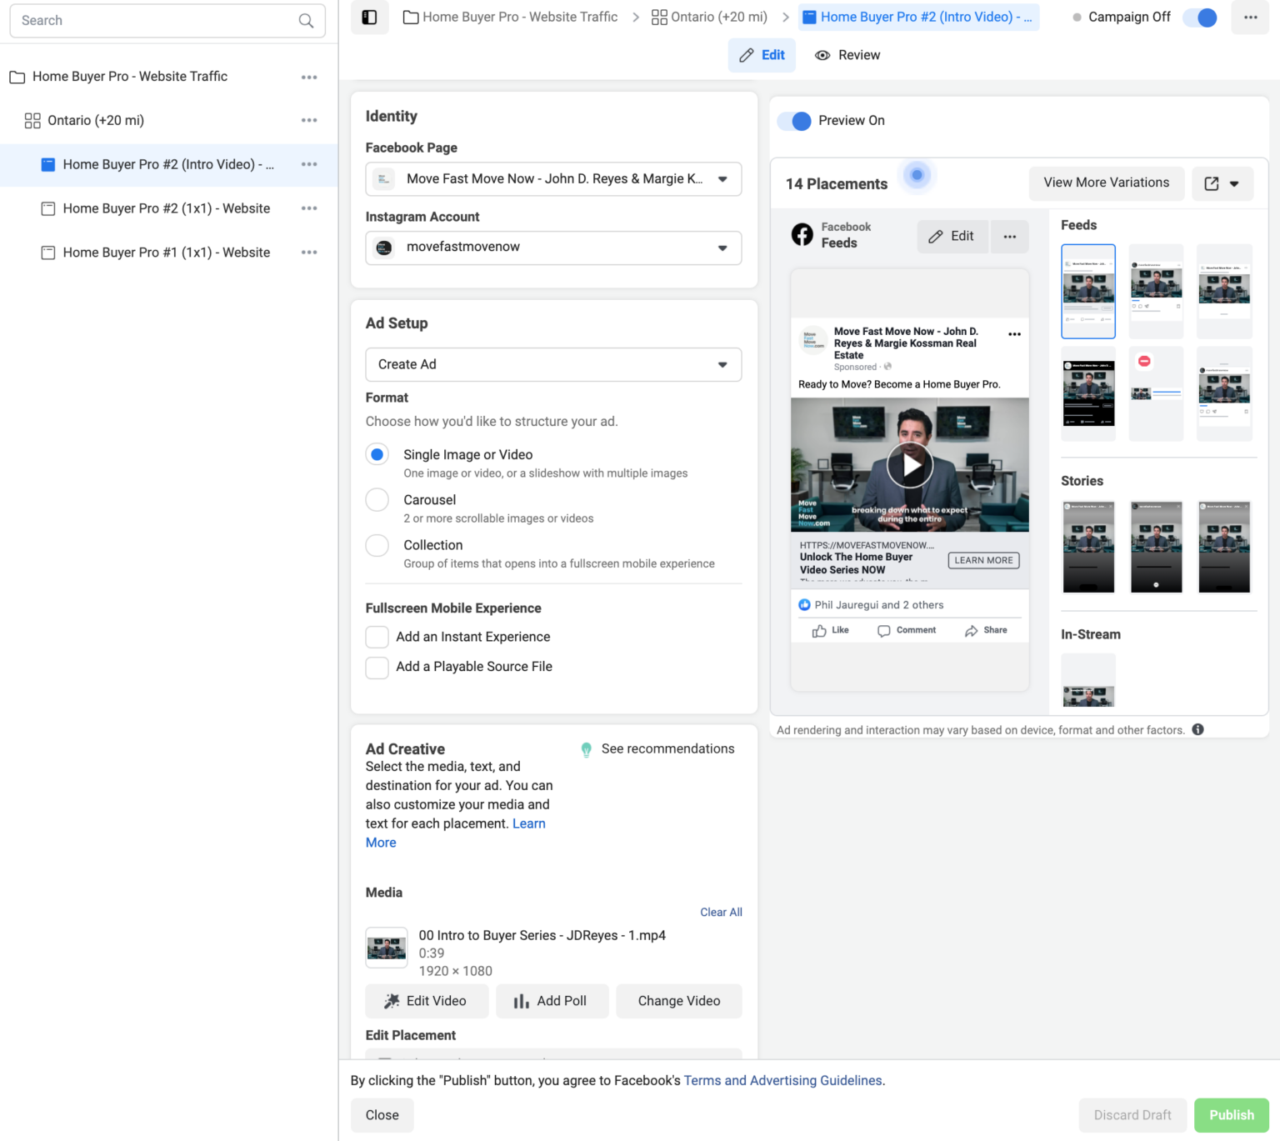The image size is (1280, 1141).
Task: Select Home Buyer Pro #2 (1x1) - Website ad
Action: pyautogui.click(x=167, y=208)
